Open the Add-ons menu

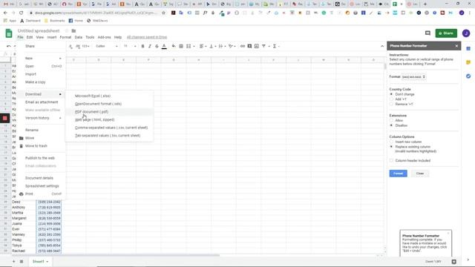(104, 37)
